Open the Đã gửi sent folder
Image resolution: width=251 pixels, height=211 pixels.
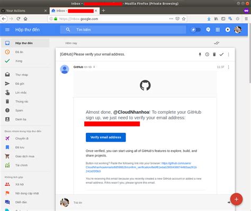25,84
